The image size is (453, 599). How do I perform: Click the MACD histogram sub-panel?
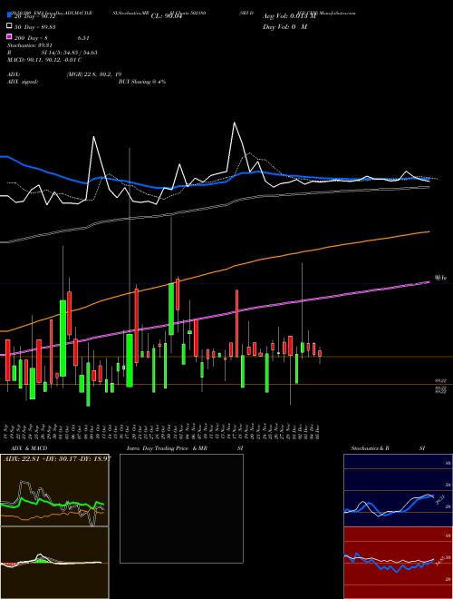coord(54,563)
